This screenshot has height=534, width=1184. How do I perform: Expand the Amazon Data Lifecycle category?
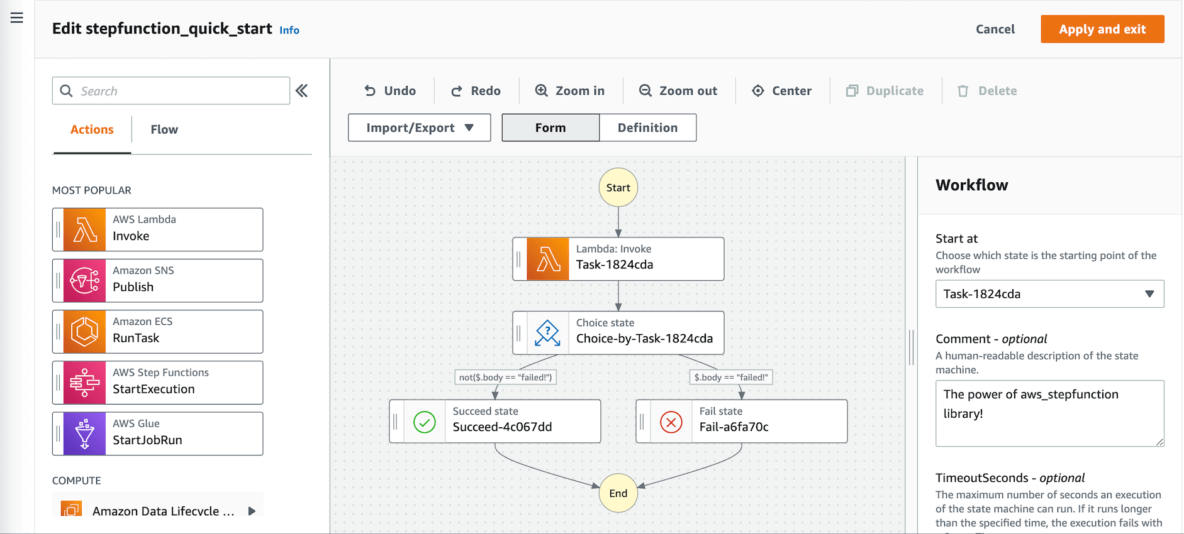click(252, 511)
